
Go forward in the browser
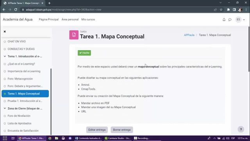(x=10, y=9)
